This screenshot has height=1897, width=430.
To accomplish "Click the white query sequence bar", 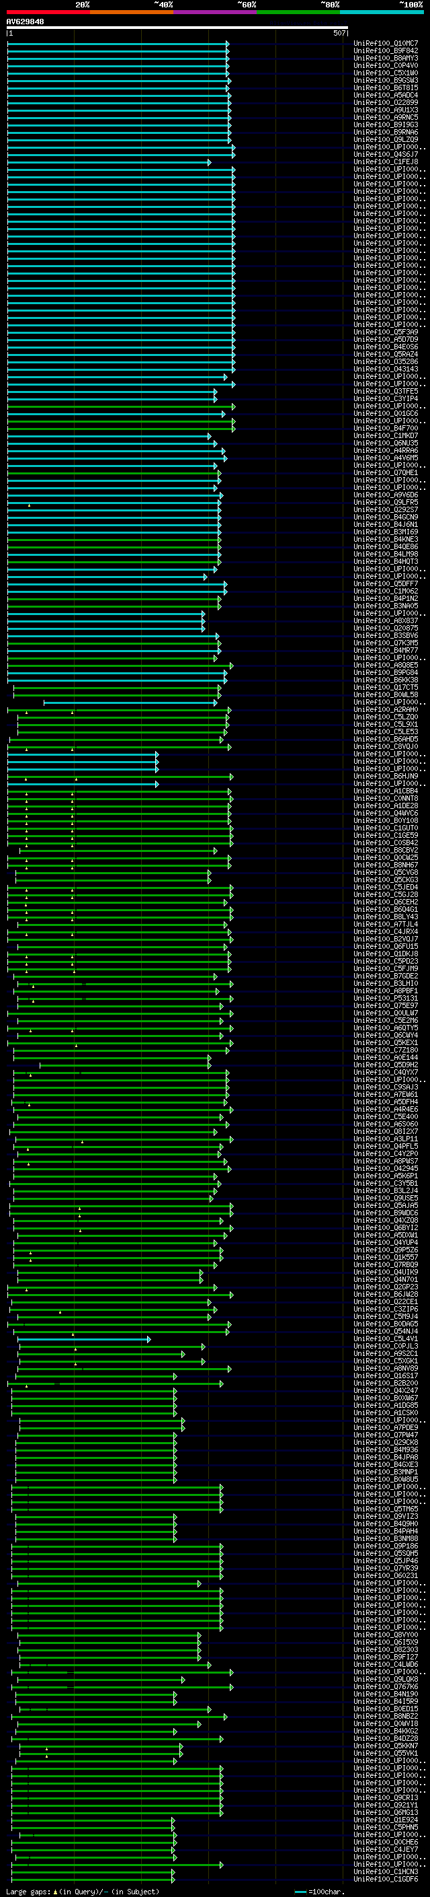I will click(x=177, y=28).
